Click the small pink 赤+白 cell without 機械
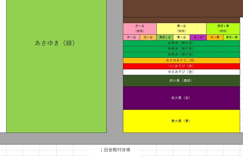Viewport: 243px width, 156px height. pyautogui.click(x=131, y=38)
